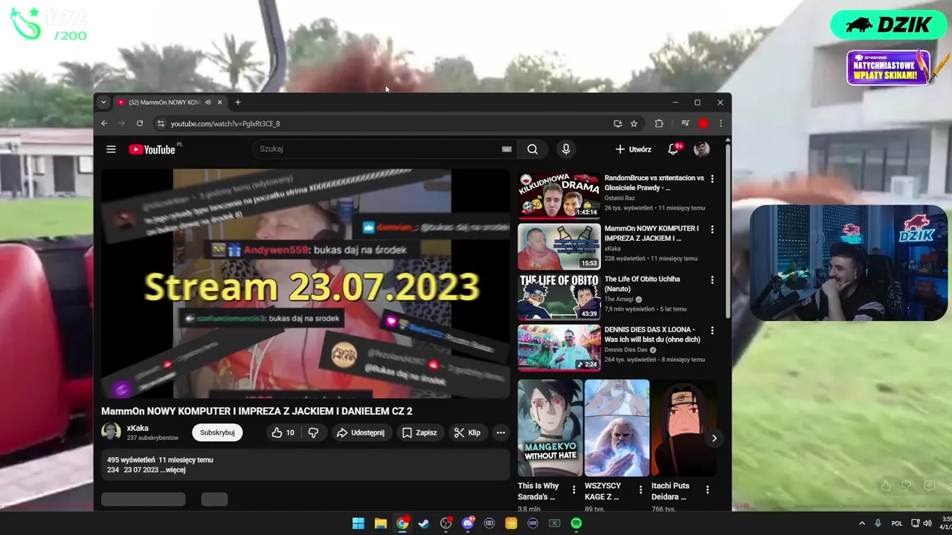
Task: Open options for WSZYSCY KAGE short
Action: point(640,490)
